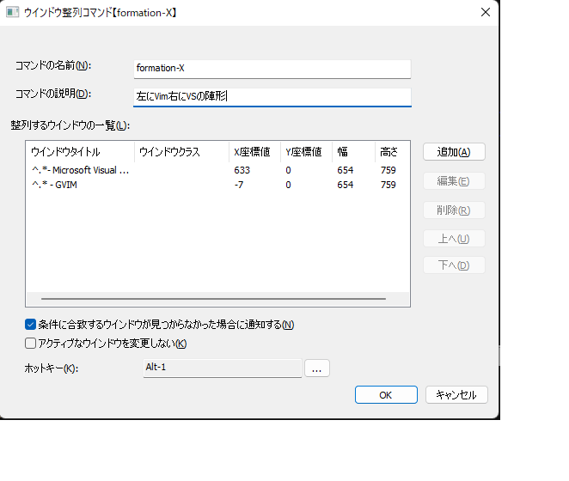This screenshot has height=481, width=569.
Task: Click the コマンドの説明 input field
Action: [x=272, y=97]
